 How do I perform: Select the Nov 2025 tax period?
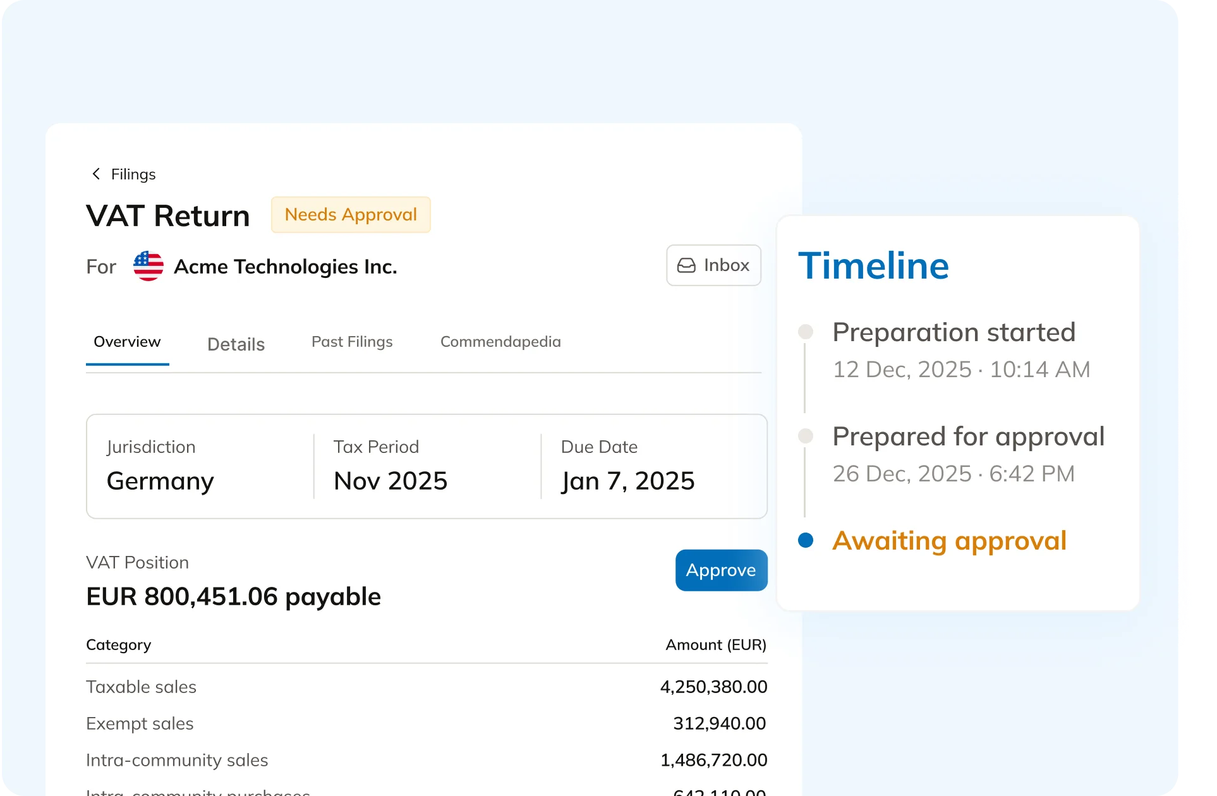[x=390, y=481]
